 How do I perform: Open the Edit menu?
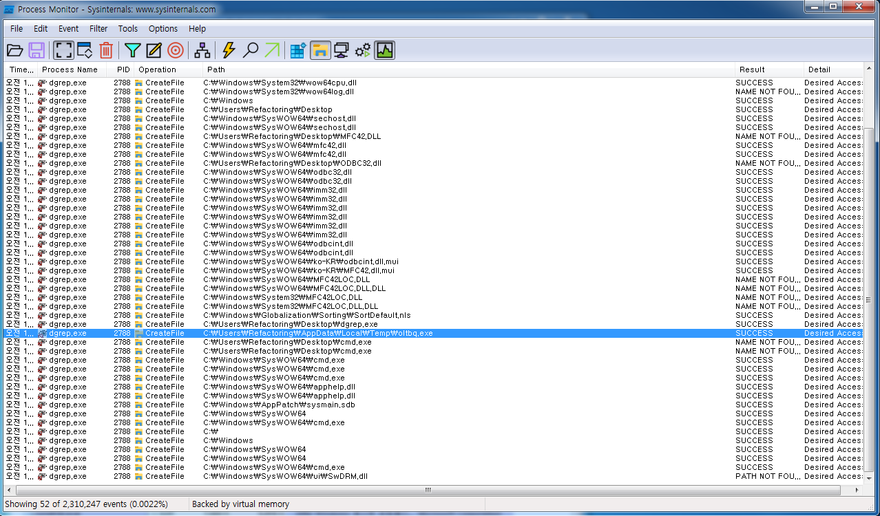[x=41, y=29]
